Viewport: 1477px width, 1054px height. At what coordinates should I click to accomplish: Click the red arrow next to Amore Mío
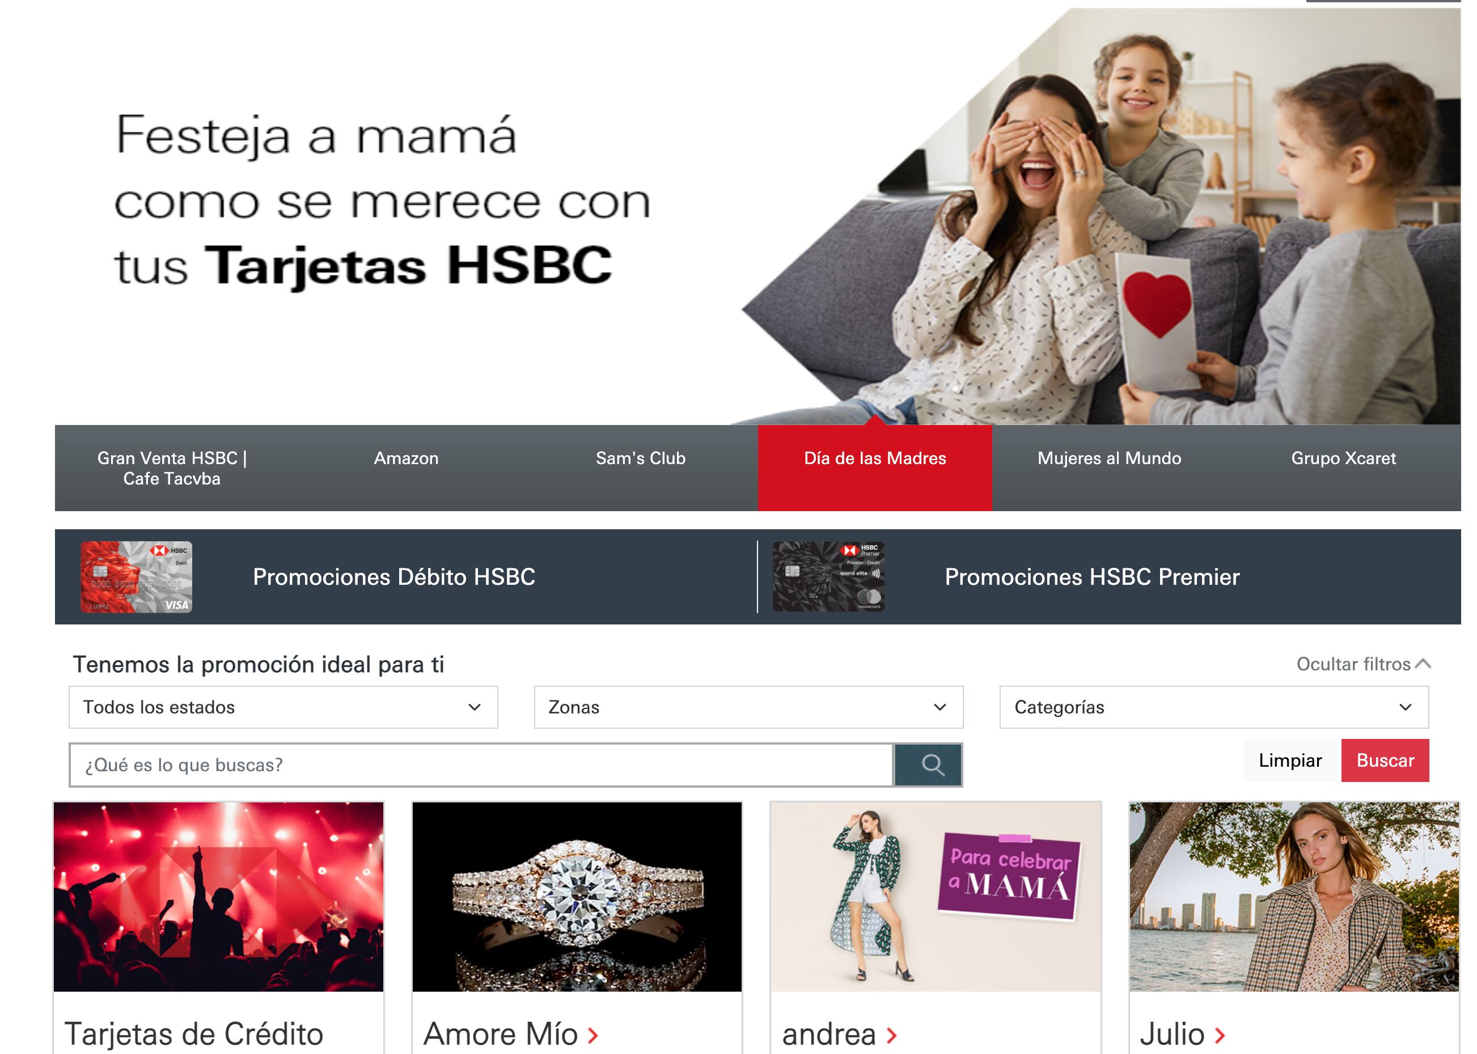pos(592,1035)
